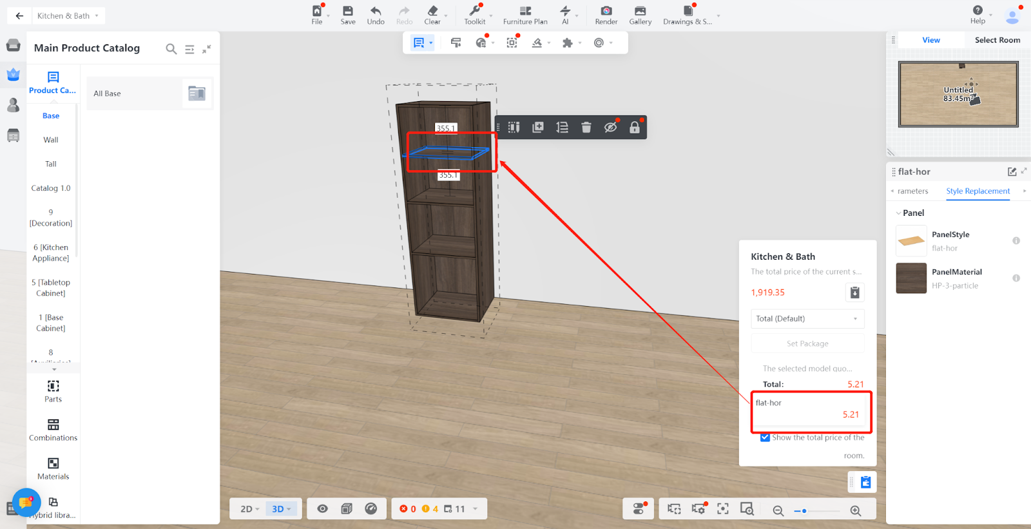Viewport: 1031px width, 529px height.
Task: Open the Gallery icon in toolbar
Action: click(x=640, y=11)
